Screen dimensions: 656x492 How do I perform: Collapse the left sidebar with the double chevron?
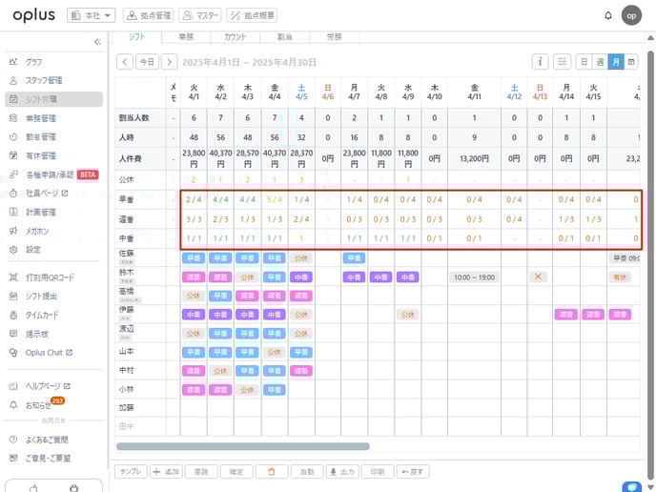point(97,42)
